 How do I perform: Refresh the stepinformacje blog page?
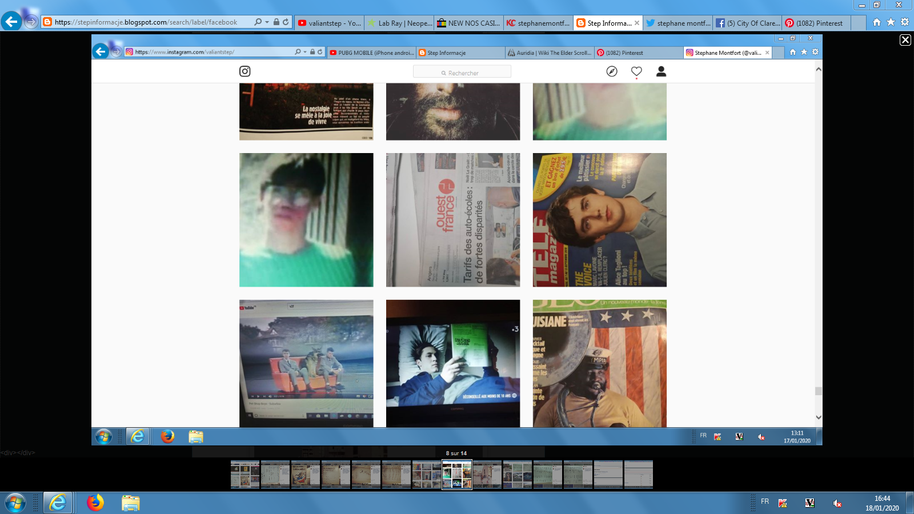pyautogui.click(x=286, y=22)
